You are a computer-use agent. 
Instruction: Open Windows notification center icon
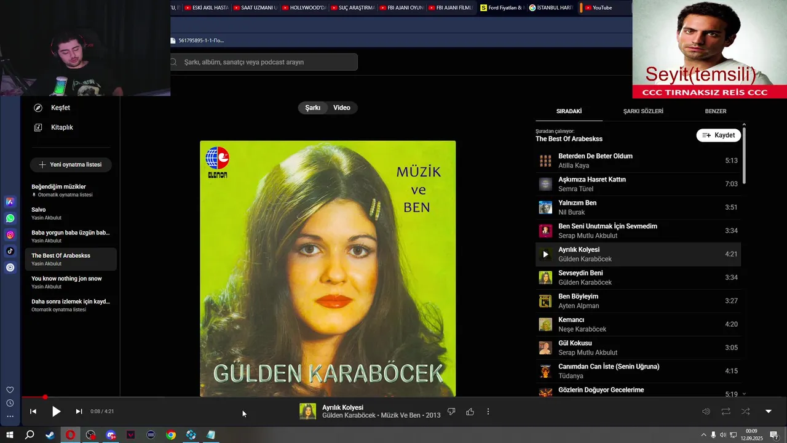coord(775,435)
